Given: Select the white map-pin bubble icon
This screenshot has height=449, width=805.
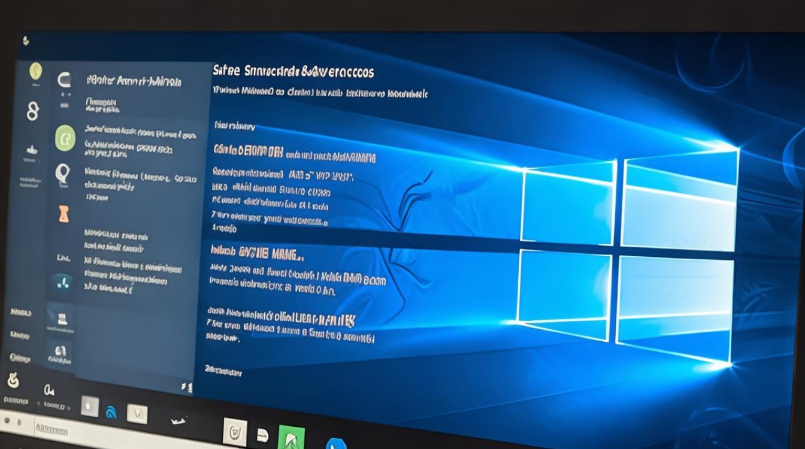Looking at the screenshot, I should 62,175.
